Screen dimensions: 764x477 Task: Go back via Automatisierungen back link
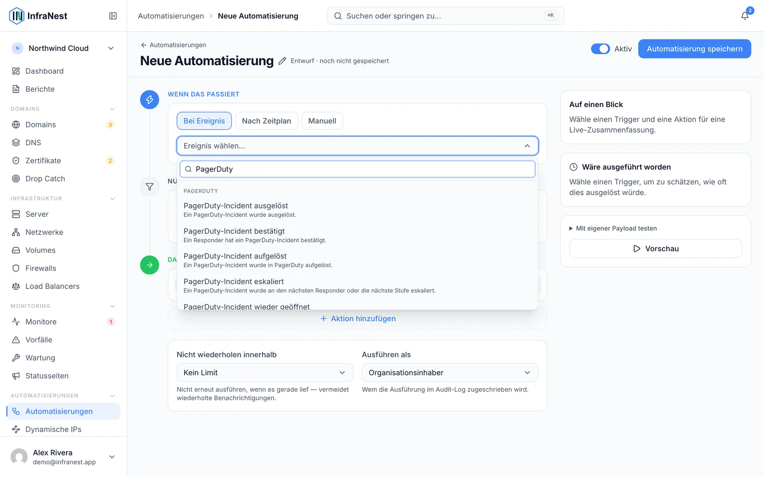point(173,45)
